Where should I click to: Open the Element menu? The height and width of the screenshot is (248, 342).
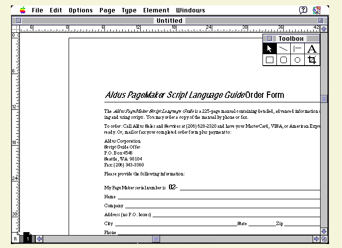point(156,10)
